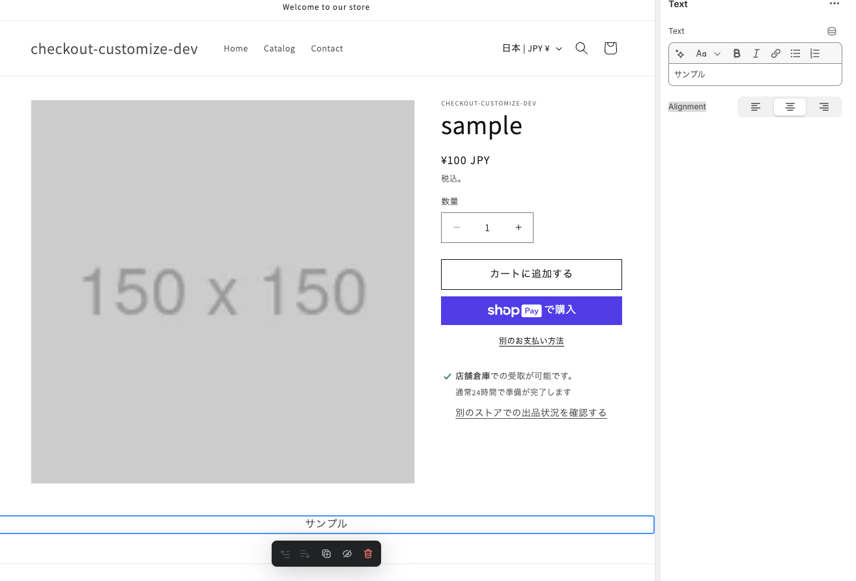Click the Welcome to our store announcement
856x581 pixels.
[326, 7]
